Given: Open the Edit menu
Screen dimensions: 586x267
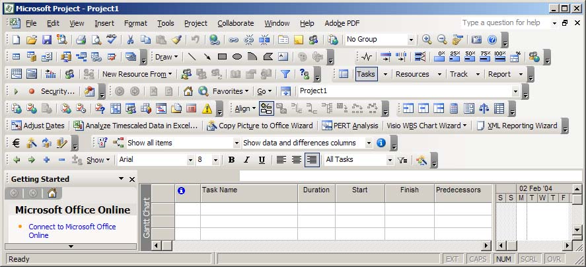Looking at the screenshot, I should click(53, 23).
